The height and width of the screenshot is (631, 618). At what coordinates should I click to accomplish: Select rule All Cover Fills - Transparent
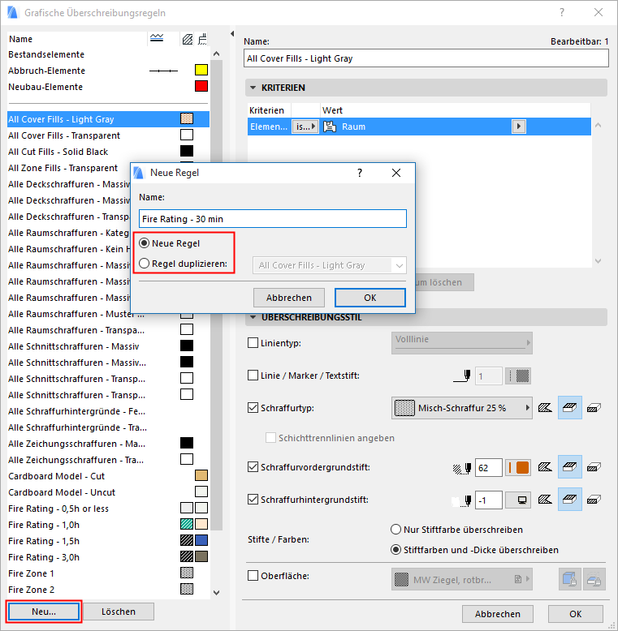pos(108,135)
